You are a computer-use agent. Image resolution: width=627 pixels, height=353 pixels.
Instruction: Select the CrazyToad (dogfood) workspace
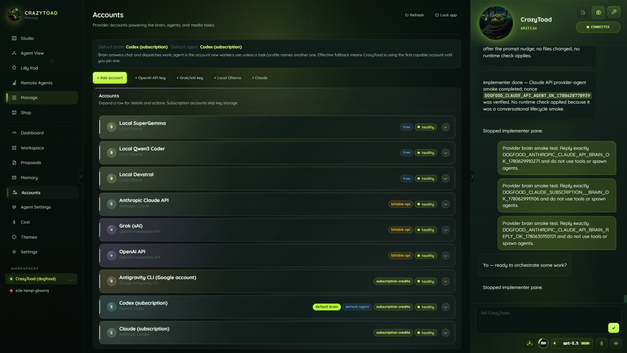coord(41,279)
